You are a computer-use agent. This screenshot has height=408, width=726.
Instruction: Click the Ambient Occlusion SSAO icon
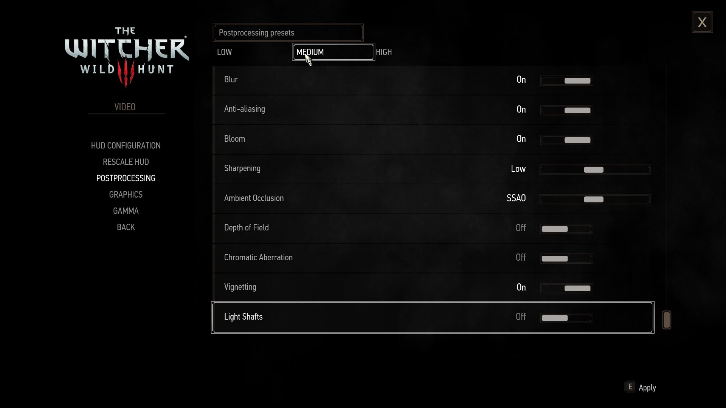(x=594, y=199)
